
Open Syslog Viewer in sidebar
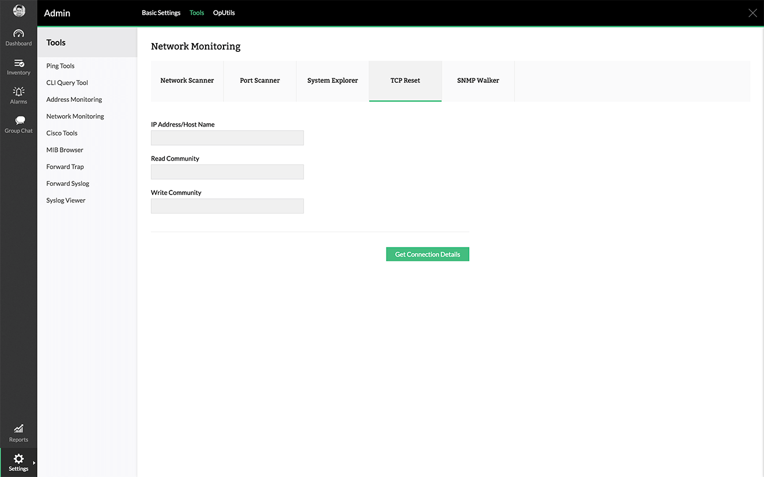[66, 200]
